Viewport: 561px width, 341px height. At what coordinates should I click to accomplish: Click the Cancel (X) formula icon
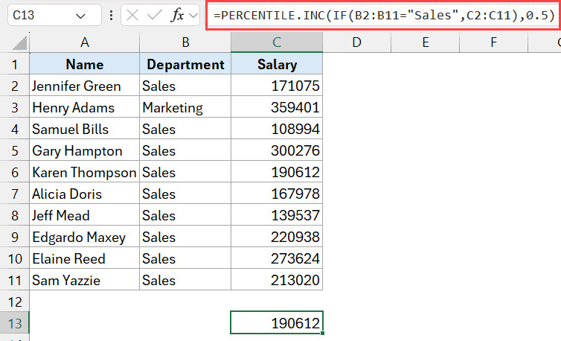point(133,16)
